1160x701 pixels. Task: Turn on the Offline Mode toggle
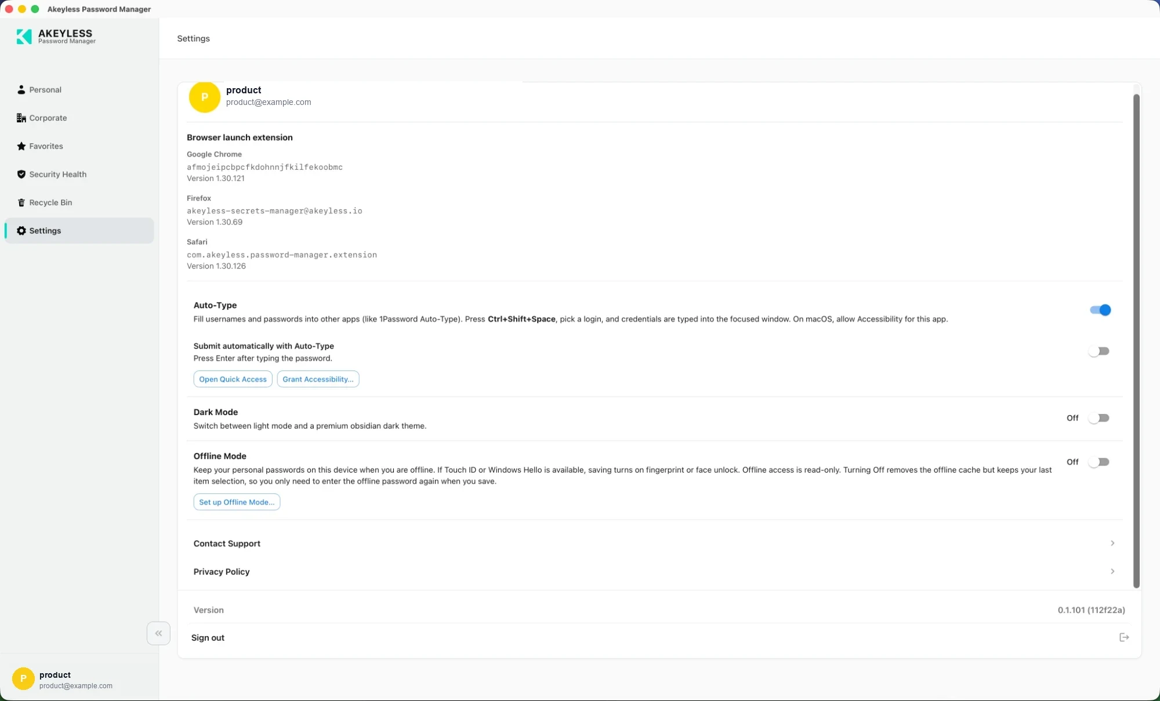[1099, 462]
